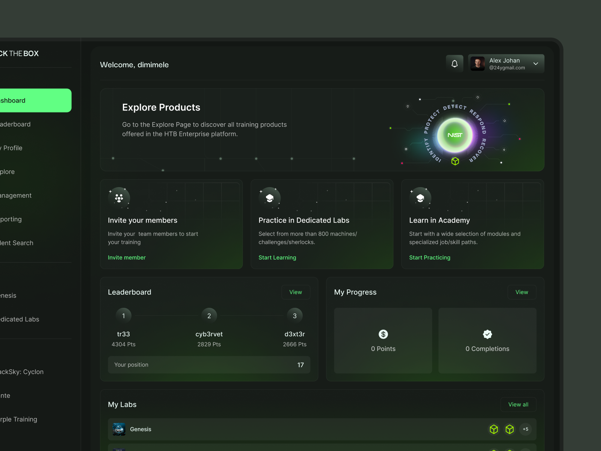Expand hidden cubes via the second cube icon on Genesis
Screen dimensions: 601x451
(510, 429)
